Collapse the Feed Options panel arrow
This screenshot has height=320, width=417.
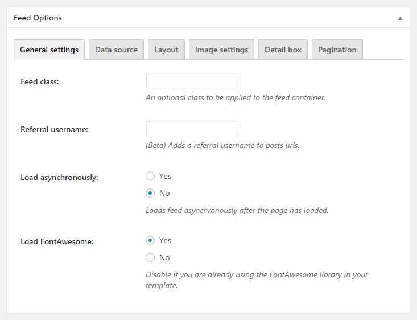click(x=400, y=18)
